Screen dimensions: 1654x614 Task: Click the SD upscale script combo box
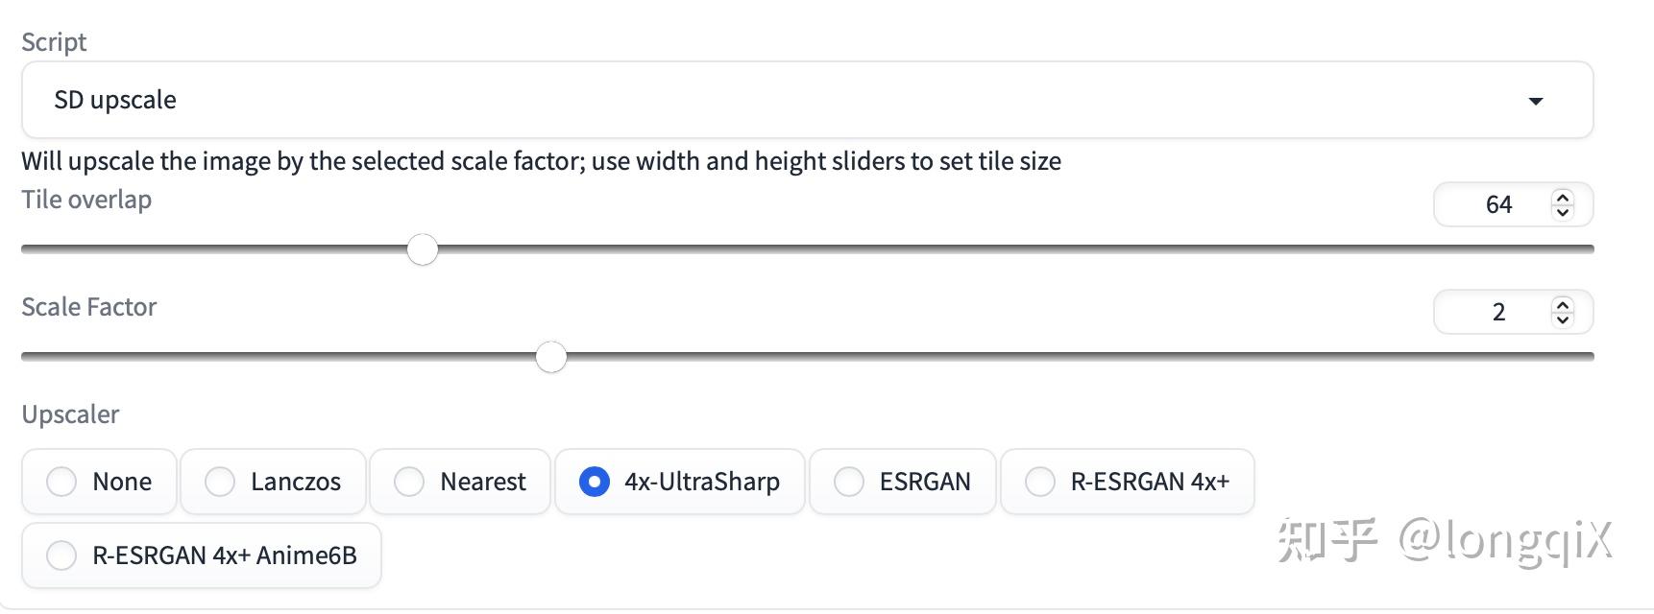click(x=768, y=101)
